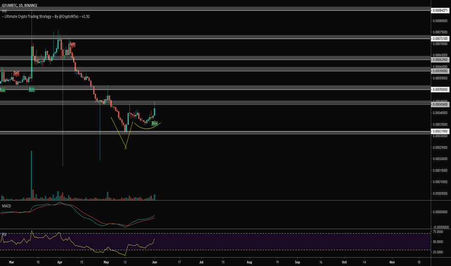Viewport: 451px width, 266px height.
Task: Select the 0.00043600 price level label
Action: [x=440, y=104]
